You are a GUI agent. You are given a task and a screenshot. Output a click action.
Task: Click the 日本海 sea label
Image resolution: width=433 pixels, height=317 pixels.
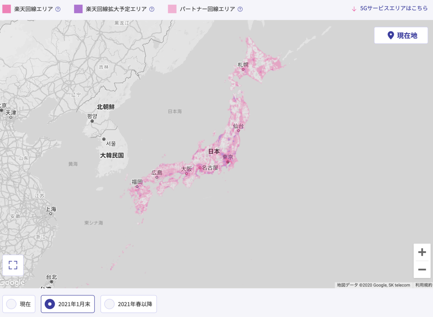click(175, 111)
